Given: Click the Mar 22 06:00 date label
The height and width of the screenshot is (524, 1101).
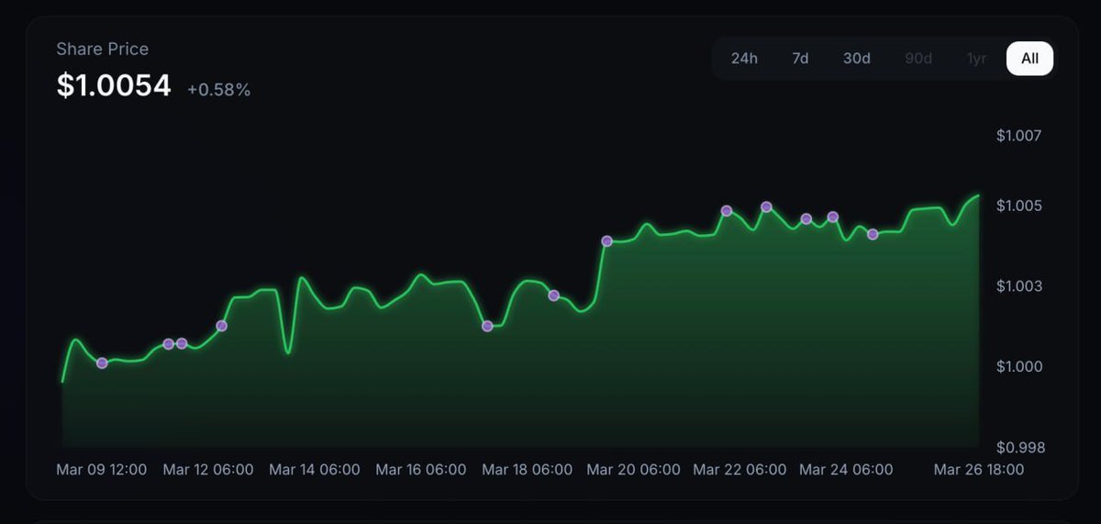Looking at the screenshot, I should pos(740,470).
